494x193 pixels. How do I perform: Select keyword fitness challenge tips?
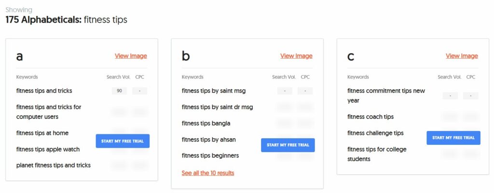(x=375, y=133)
